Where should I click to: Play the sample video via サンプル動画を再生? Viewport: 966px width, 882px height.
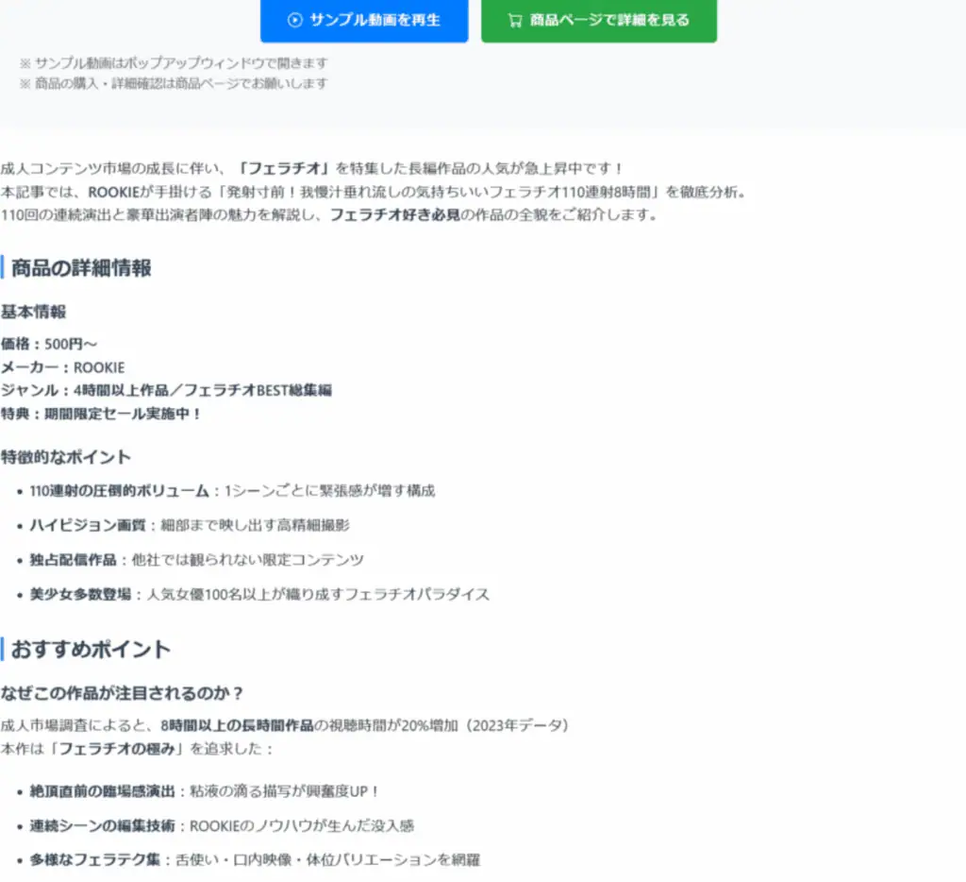364,20
